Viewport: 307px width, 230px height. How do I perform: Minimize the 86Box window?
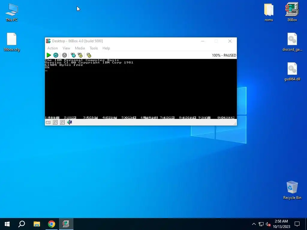[203, 41]
